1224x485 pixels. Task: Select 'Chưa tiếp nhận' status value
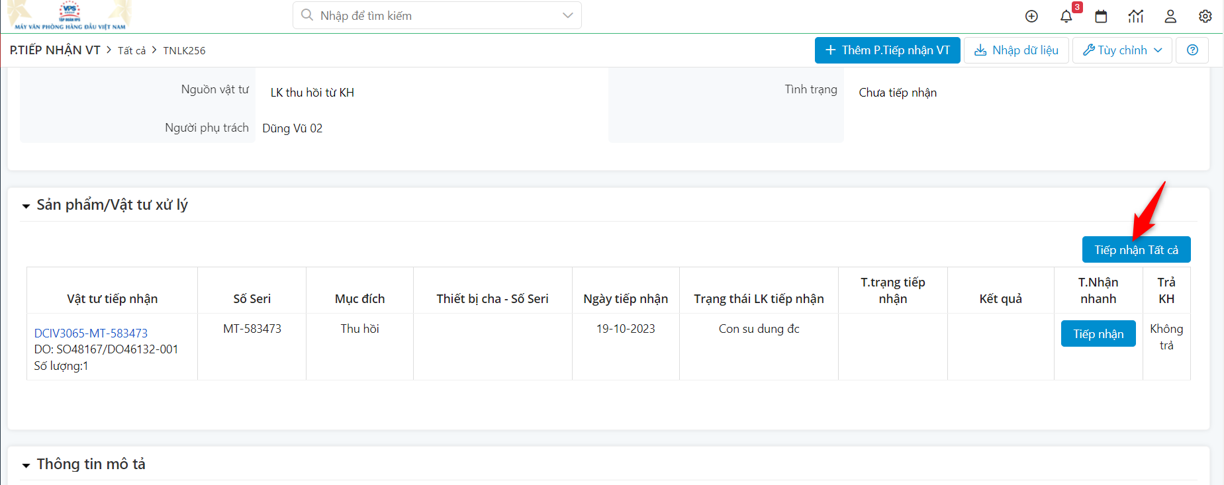(x=898, y=93)
